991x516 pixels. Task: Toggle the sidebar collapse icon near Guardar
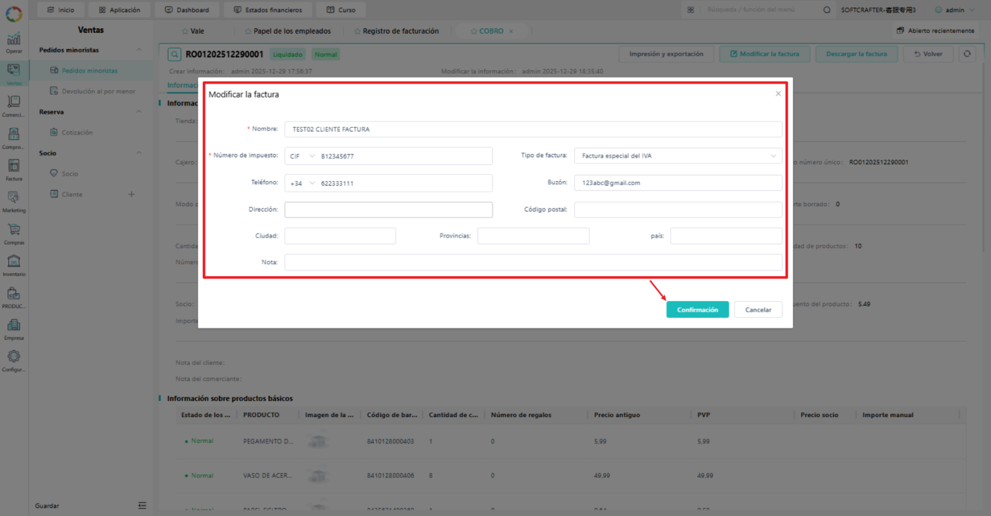(142, 505)
